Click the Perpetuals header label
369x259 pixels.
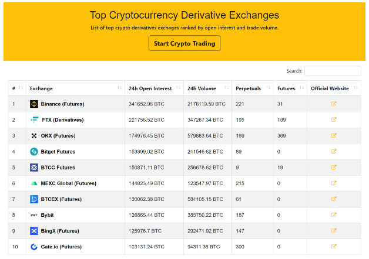[x=249, y=88]
